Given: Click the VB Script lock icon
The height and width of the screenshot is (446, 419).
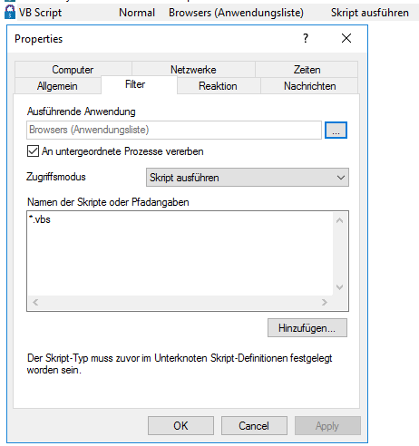Looking at the screenshot, I should point(10,13).
